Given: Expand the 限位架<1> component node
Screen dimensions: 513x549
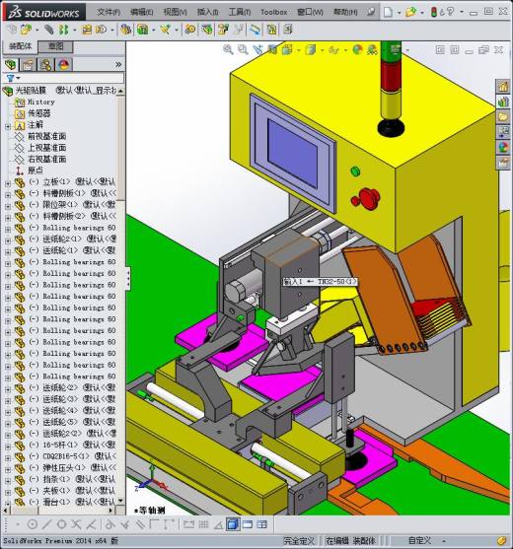Looking at the screenshot, I should coord(8,206).
